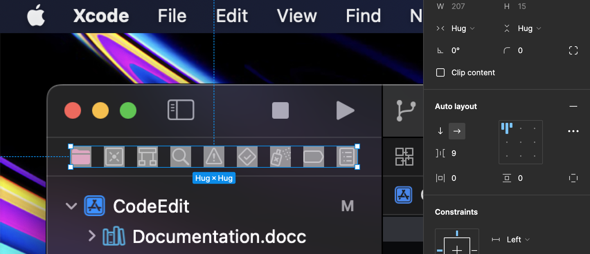Toggle individual padding icon
Screen dimensions: 590x254
[x=573, y=178]
